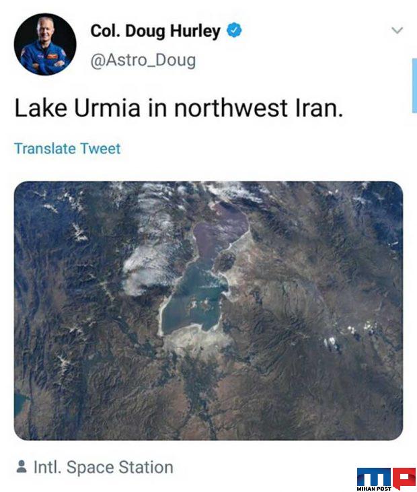The height and width of the screenshot is (492, 417).
Task: Click the light blue scrollbar on right edge
Action: point(414,85)
